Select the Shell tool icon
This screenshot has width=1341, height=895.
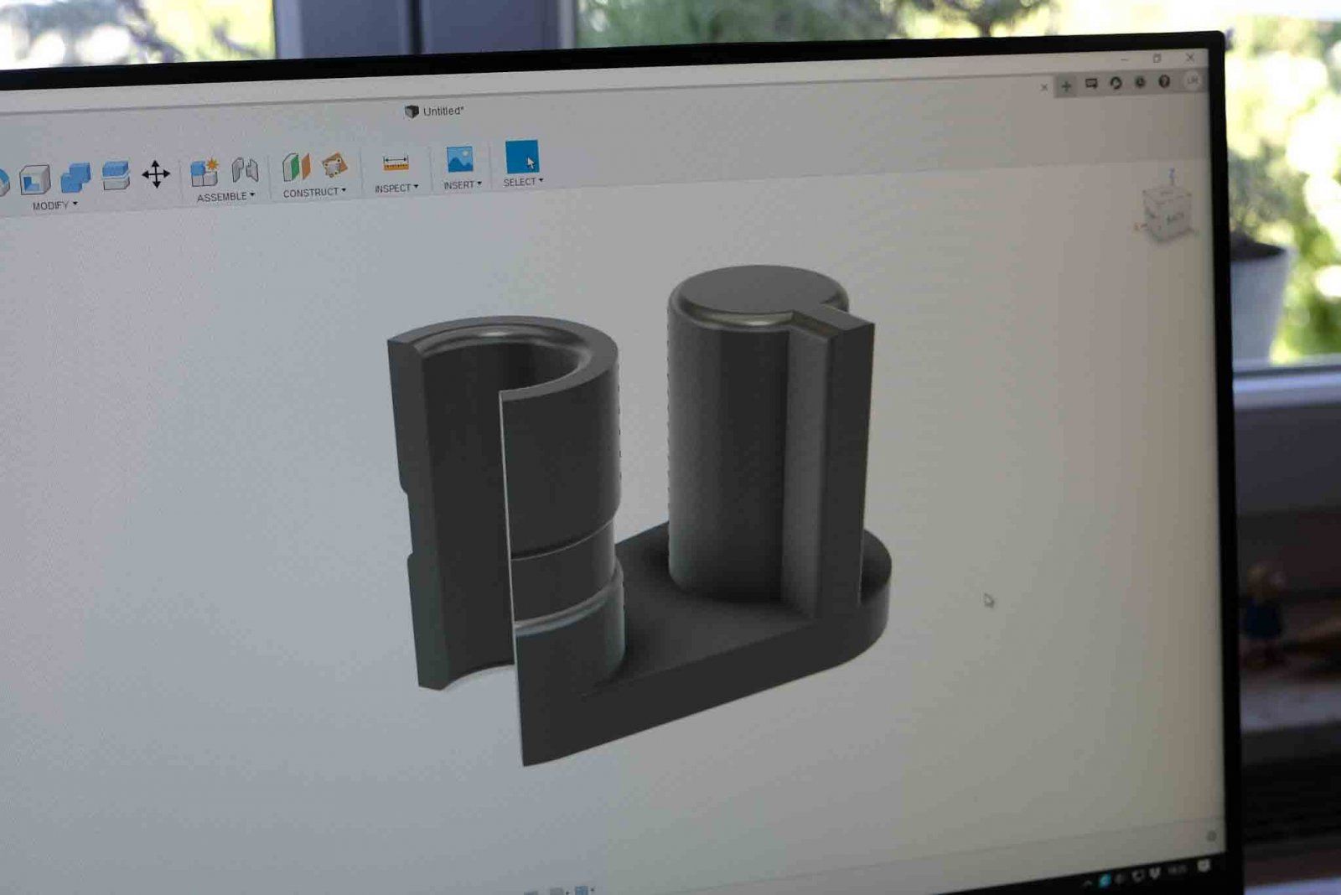point(35,179)
